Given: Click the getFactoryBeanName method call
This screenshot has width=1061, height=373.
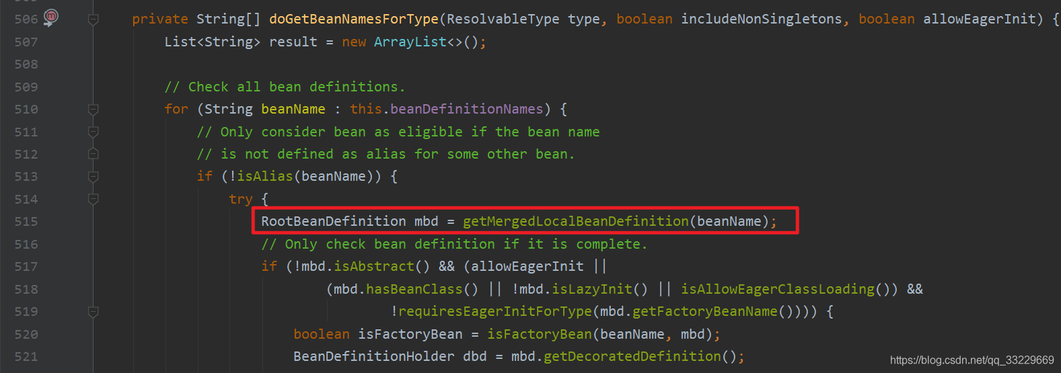Looking at the screenshot, I should coord(705,311).
